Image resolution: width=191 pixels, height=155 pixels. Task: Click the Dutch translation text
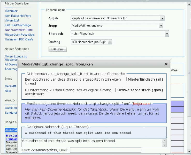[73, 81]
